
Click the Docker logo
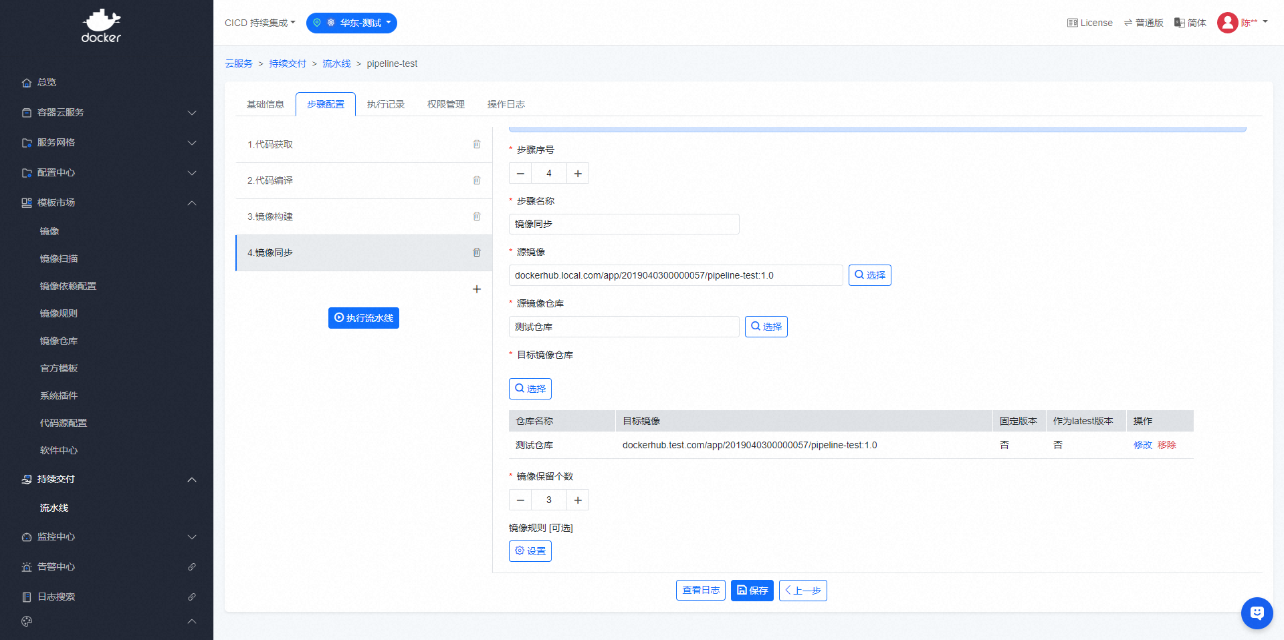[x=102, y=26]
